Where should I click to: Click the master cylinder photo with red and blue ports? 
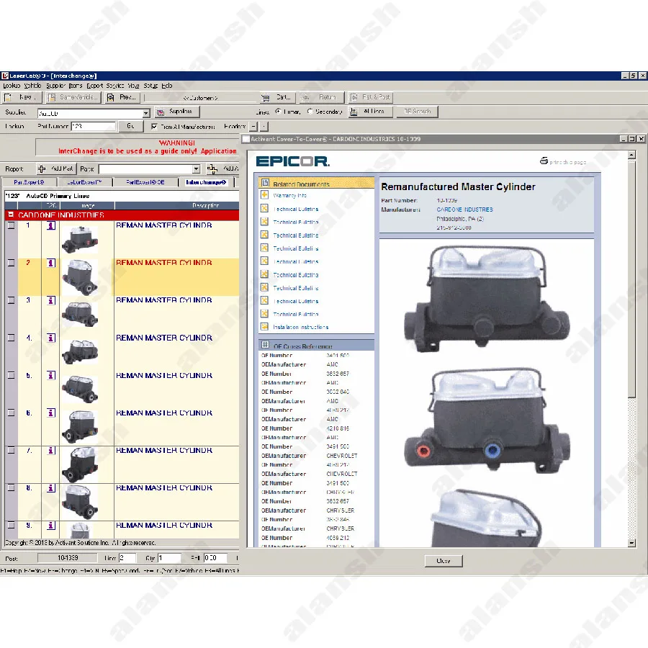coord(487,420)
